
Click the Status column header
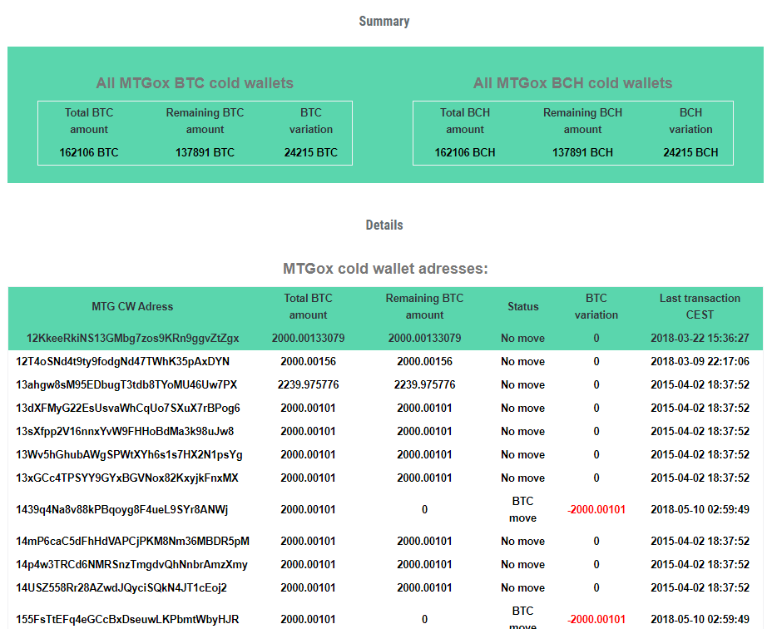coord(523,306)
